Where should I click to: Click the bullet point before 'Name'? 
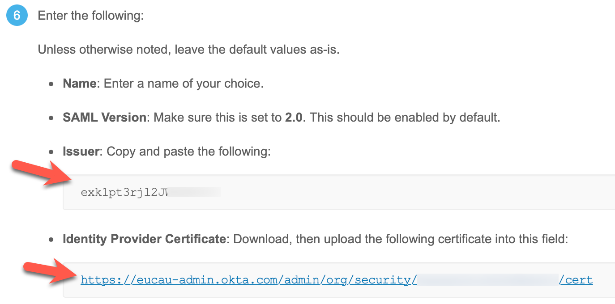[x=52, y=84]
